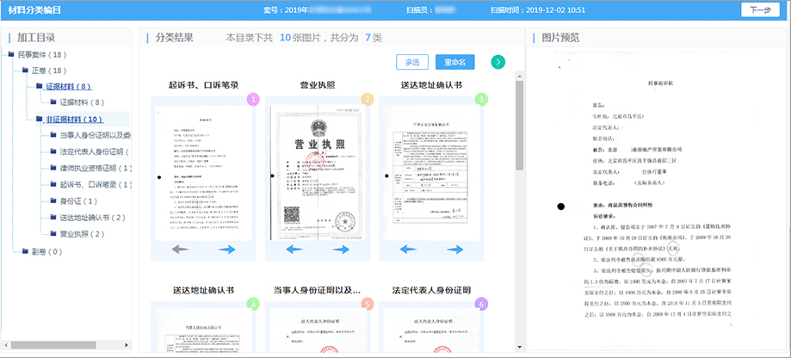791x358 pixels.
Task: Select number 3 badge on 送达地址确认书 thumbnail
Action: 481,100
